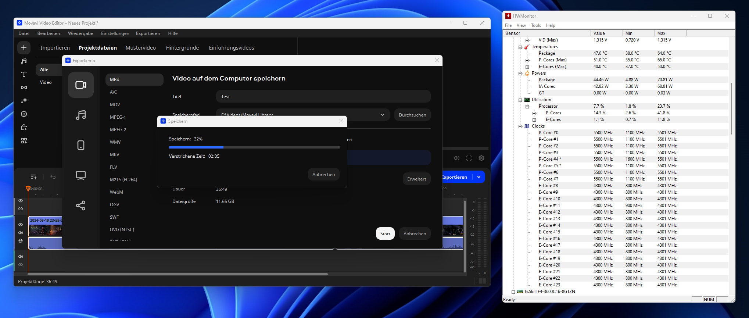Select the mobile device export category icon
This screenshot has height=318, width=749.
click(x=81, y=145)
